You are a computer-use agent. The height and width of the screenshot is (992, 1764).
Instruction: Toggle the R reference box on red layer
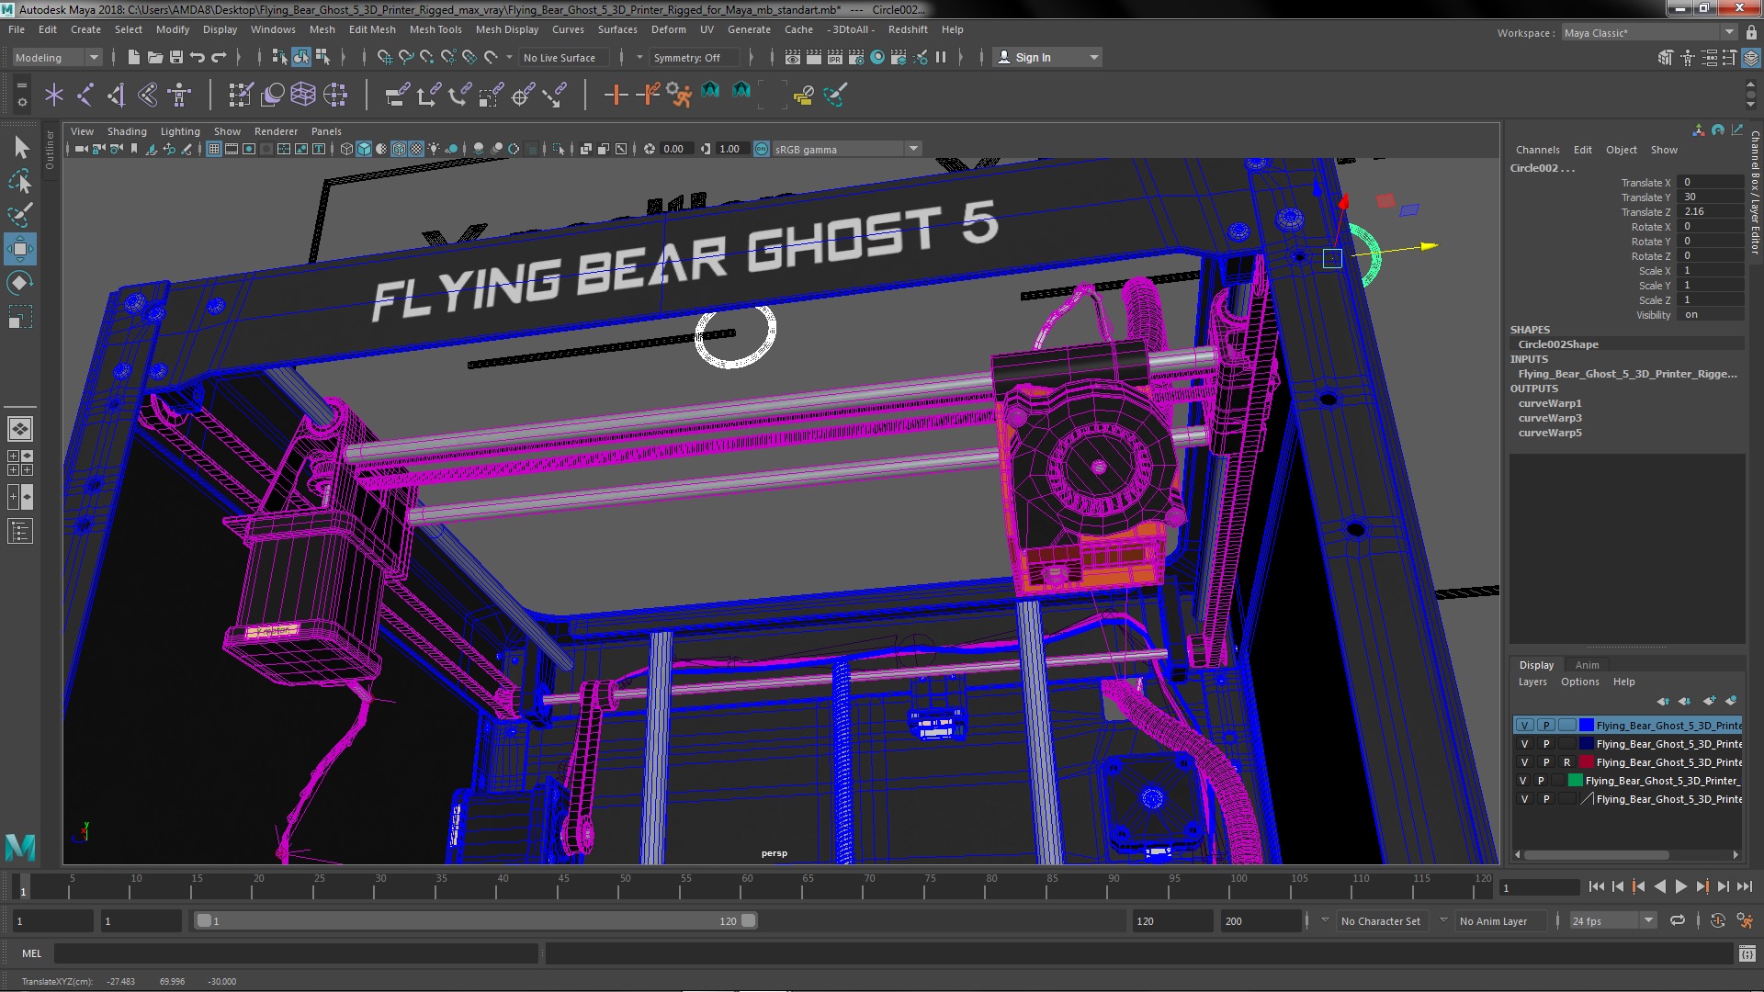click(1566, 762)
